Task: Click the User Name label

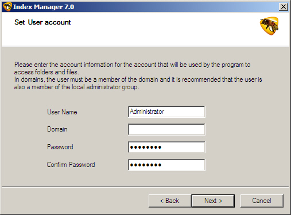Action: pos(62,112)
